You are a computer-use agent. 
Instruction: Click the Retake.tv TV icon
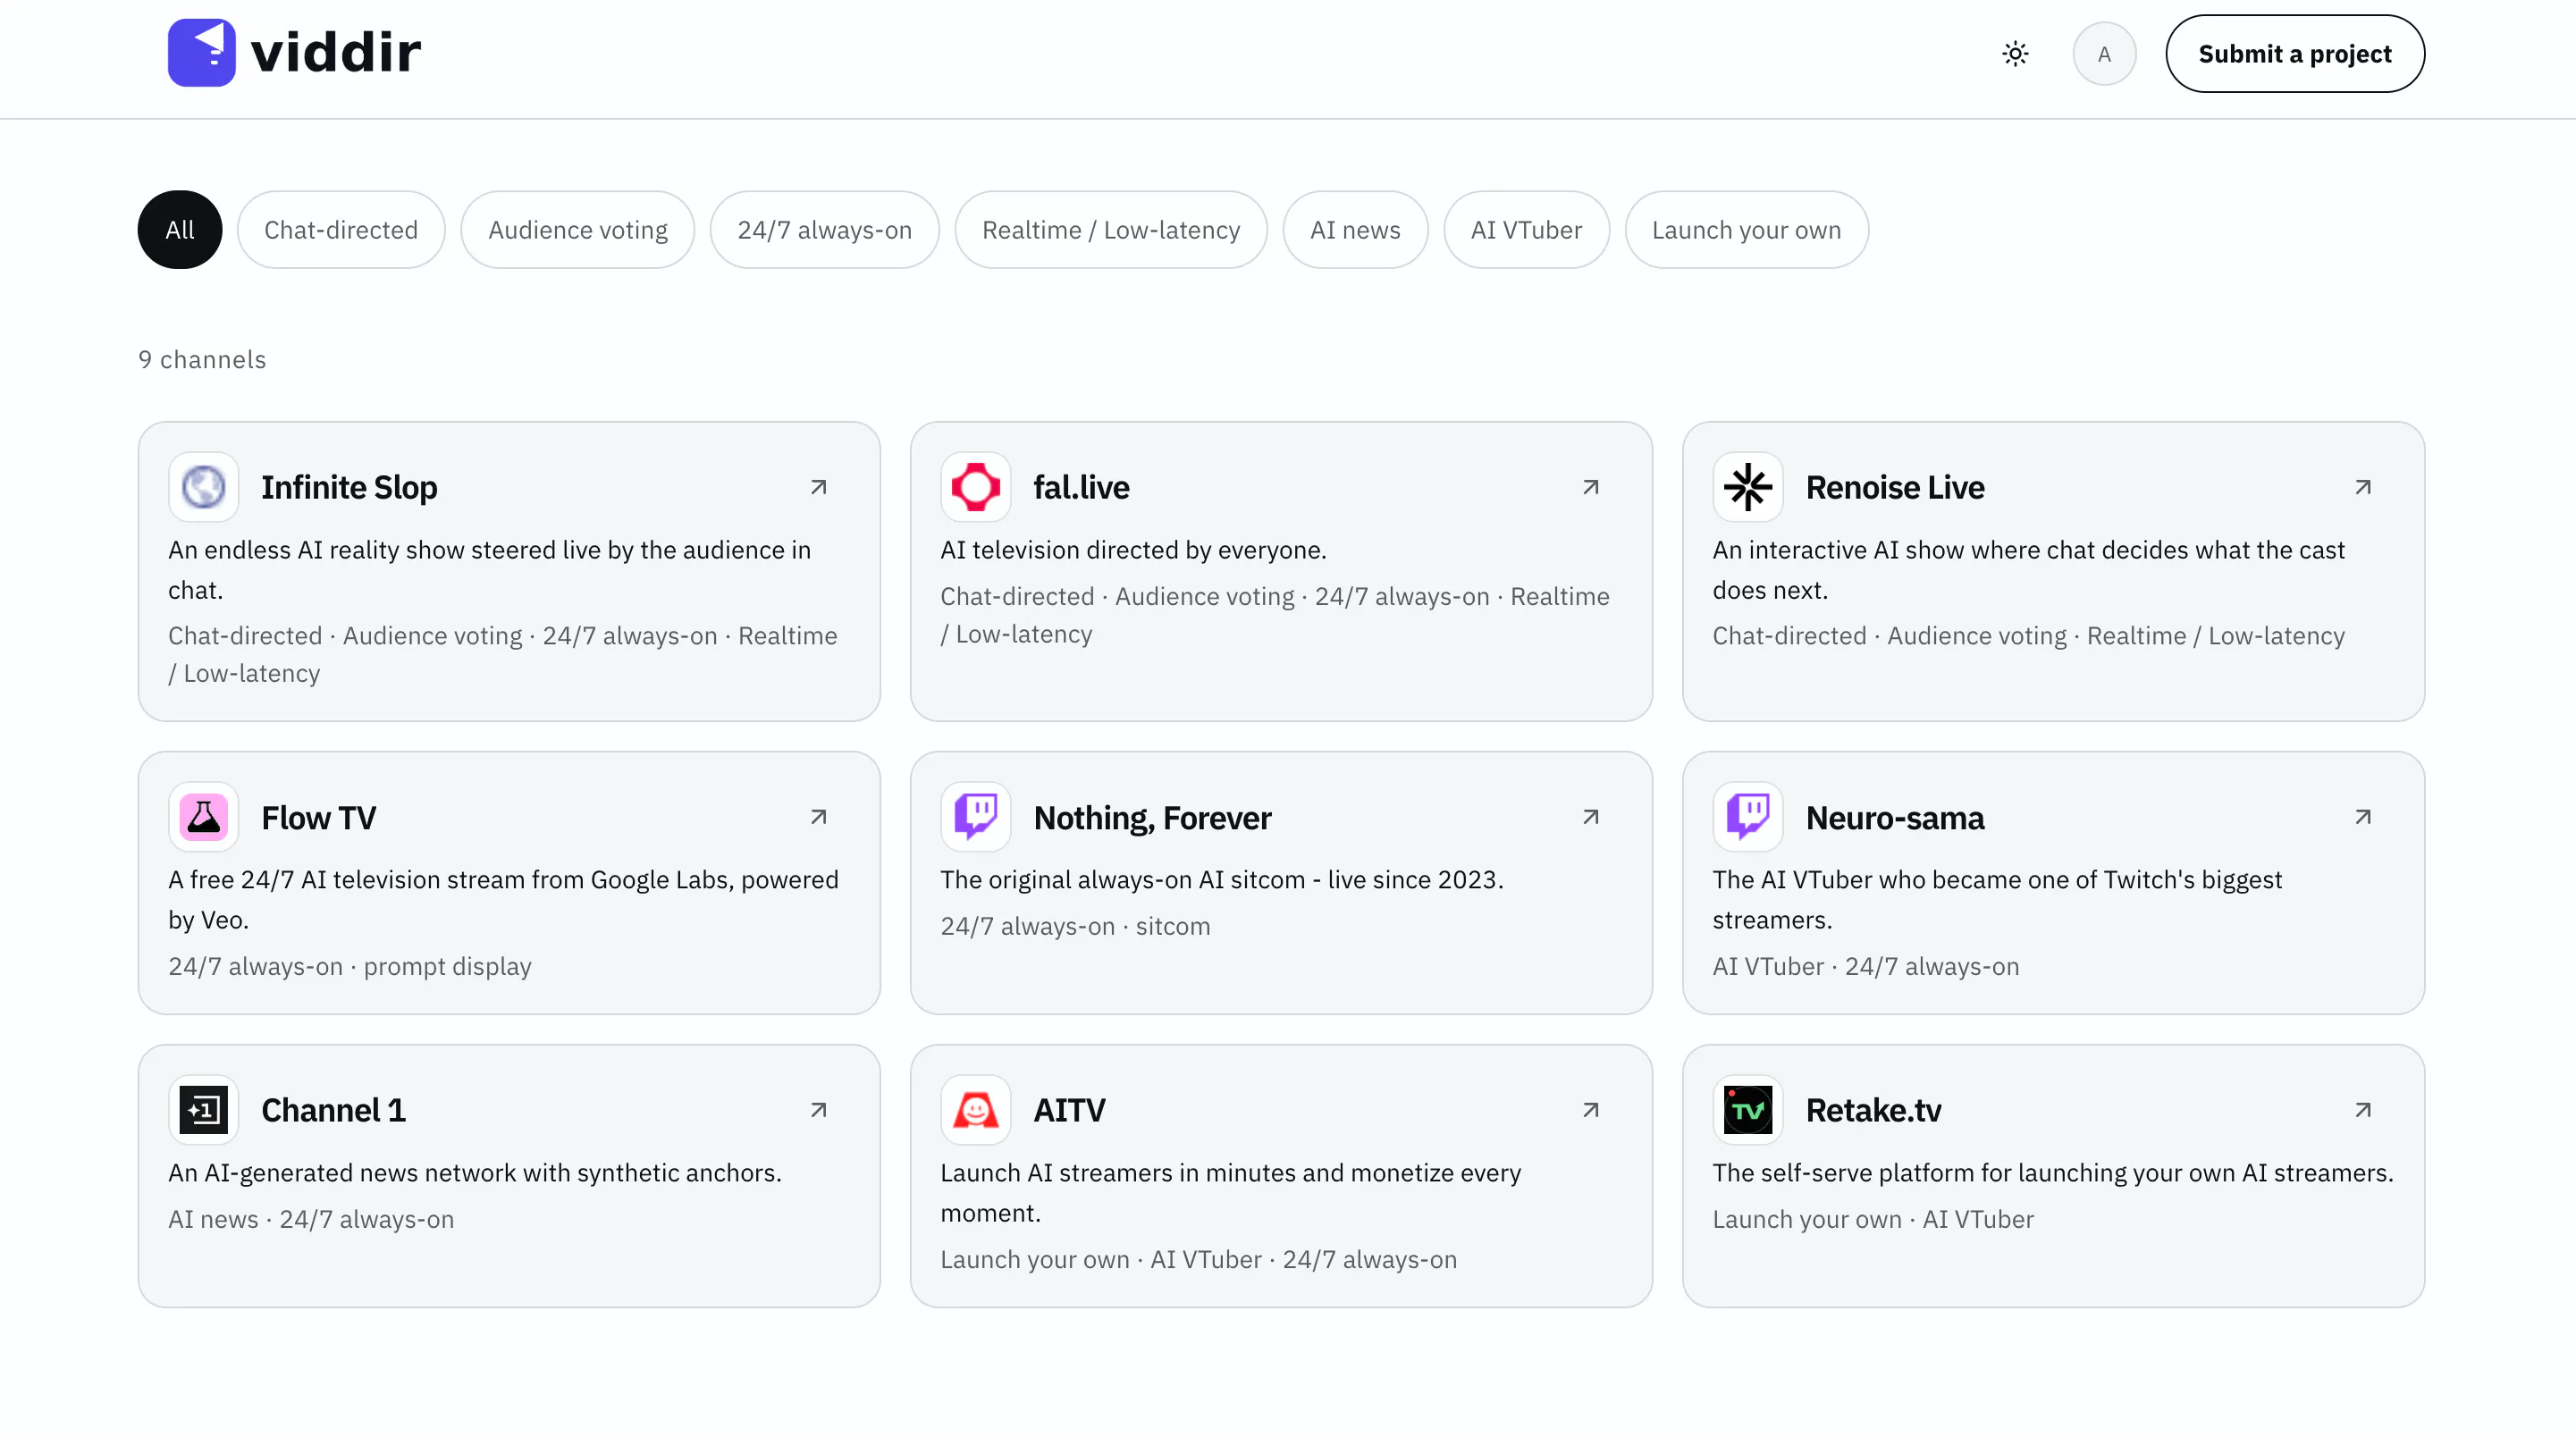point(1748,1110)
